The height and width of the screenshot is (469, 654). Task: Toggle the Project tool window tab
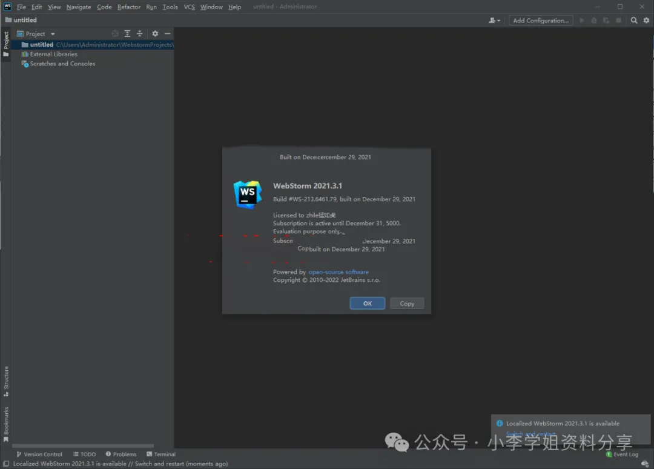tap(6, 44)
